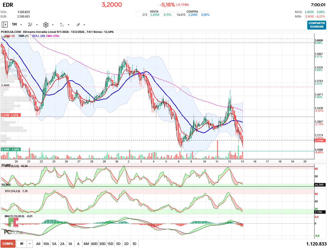Open the chart settings gear
Viewport: 330px width, 249px height.
point(46,25)
